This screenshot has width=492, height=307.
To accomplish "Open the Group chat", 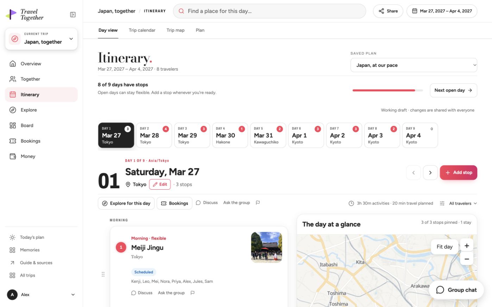I will click(456, 290).
